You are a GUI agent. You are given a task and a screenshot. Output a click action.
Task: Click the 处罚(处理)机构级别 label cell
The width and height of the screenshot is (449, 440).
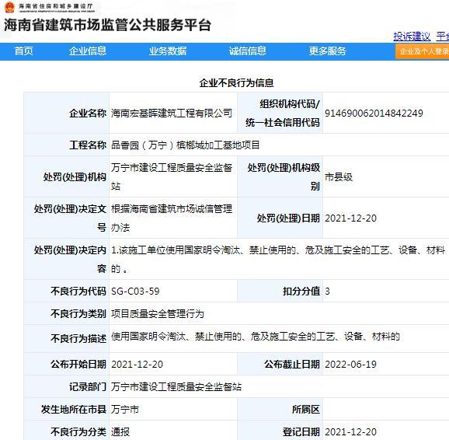click(x=280, y=177)
